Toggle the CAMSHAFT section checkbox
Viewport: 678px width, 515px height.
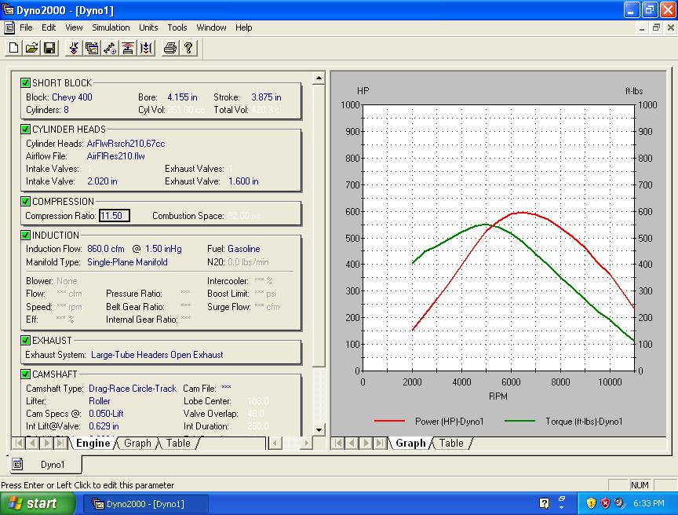(26, 374)
